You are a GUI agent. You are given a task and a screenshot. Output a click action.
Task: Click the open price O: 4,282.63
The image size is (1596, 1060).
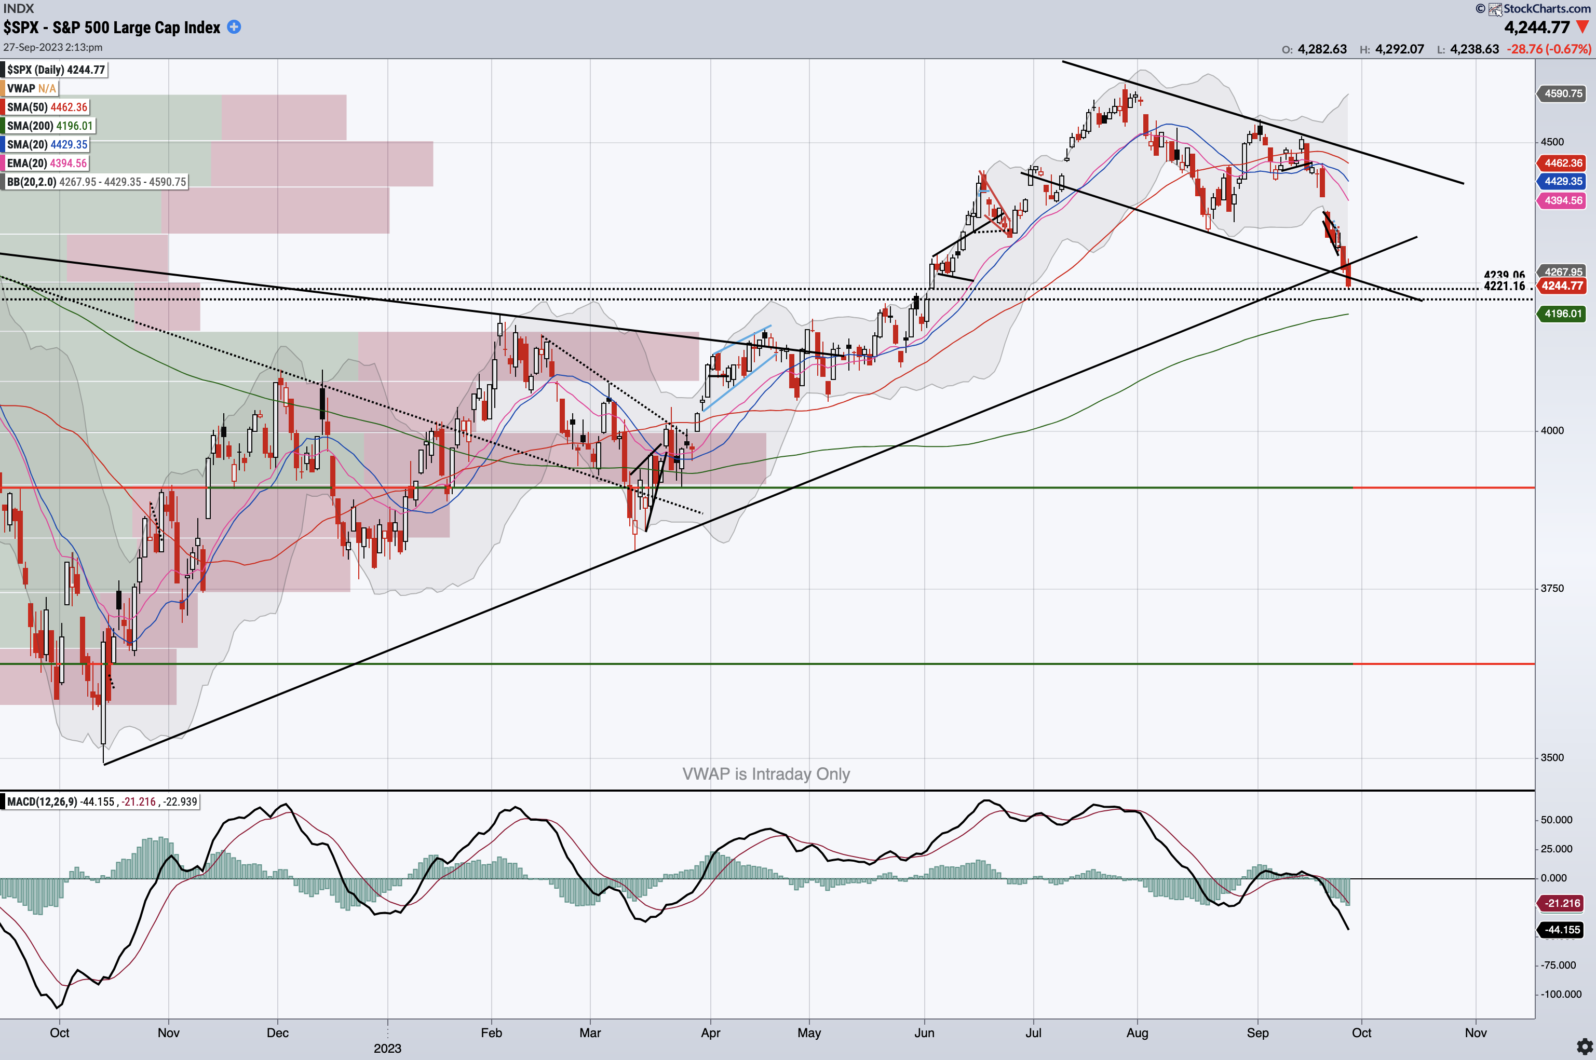[x=1314, y=49]
